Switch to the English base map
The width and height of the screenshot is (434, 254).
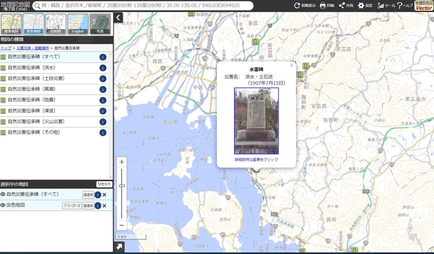tap(78, 24)
